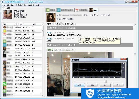Click the voice playback position slider handle

[106, 81]
